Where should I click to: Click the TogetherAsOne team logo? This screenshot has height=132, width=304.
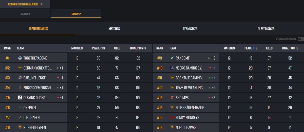[x=20, y=58]
